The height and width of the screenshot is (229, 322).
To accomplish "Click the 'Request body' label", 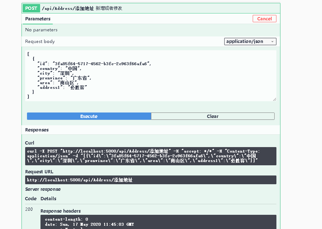I will [x=40, y=42].
